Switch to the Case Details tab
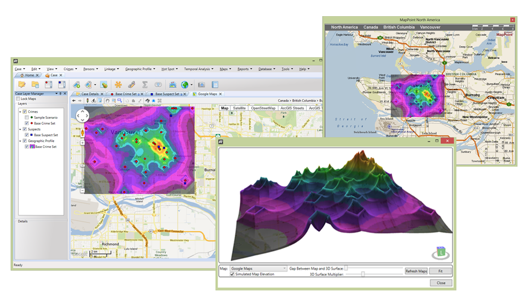The image size is (523, 308). click(x=90, y=94)
